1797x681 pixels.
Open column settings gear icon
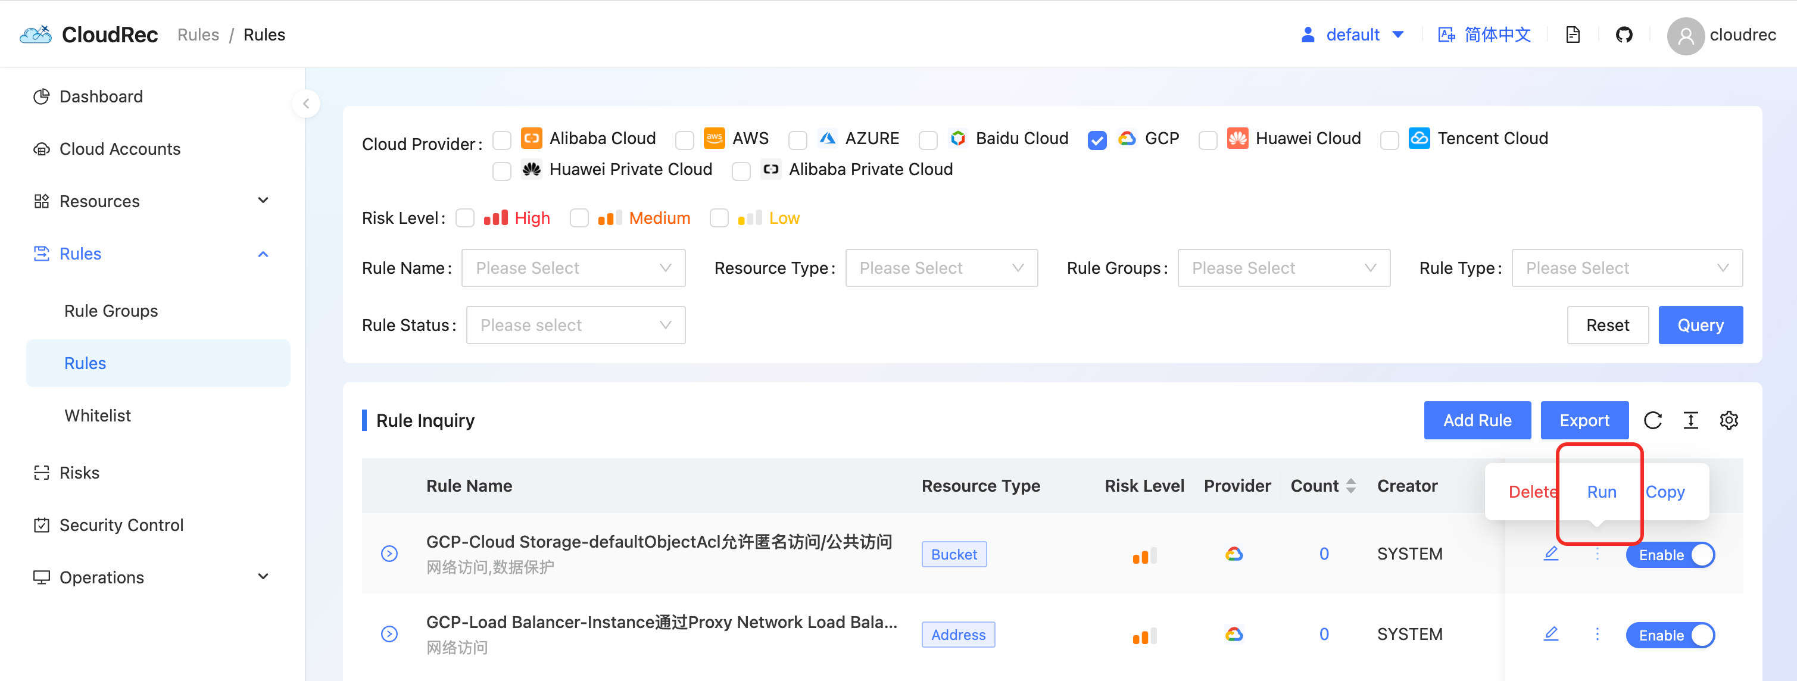click(1729, 420)
